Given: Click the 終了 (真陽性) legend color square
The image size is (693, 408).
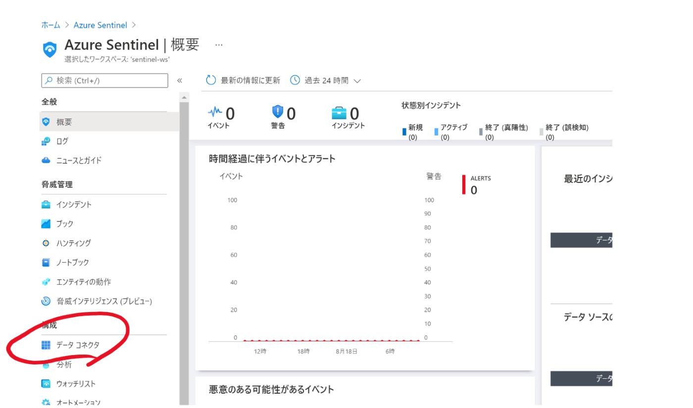Looking at the screenshot, I should pyautogui.click(x=481, y=132).
